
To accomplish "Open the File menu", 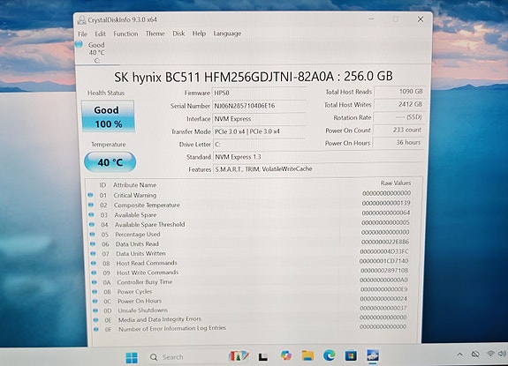I will click(83, 34).
